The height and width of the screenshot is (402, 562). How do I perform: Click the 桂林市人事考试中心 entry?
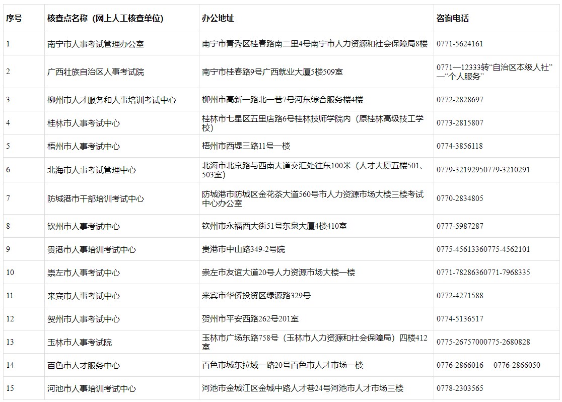click(x=84, y=123)
